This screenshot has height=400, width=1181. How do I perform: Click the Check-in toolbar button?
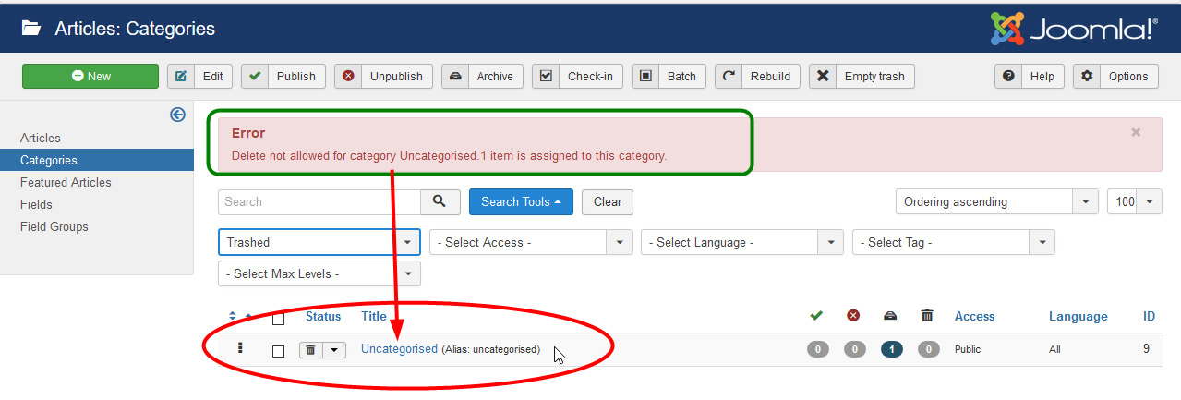(577, 76)
